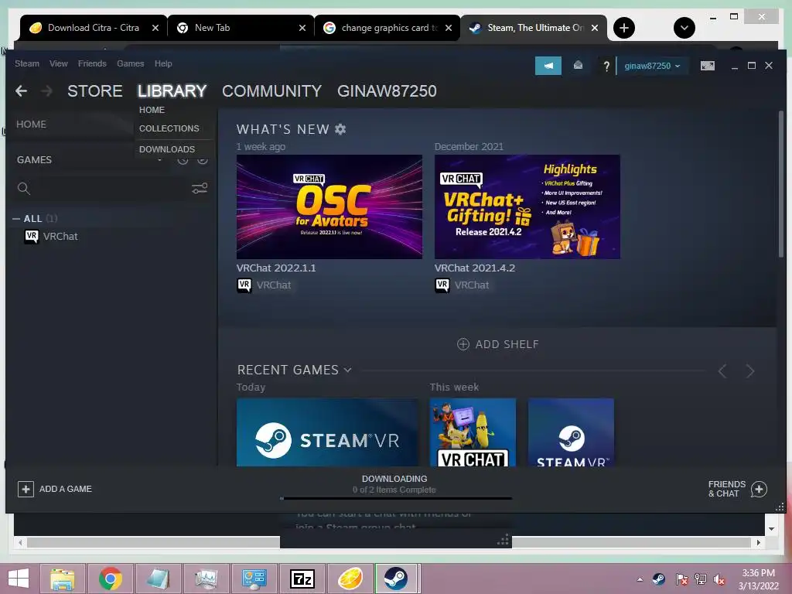Open the Steam menu
Viewport: 792px width, 594px height.
coord(27,63)
